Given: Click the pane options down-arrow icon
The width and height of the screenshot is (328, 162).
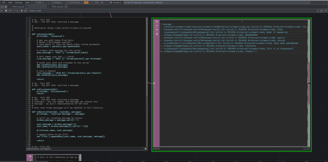Looking at the screenshot, I should point(325,11).
